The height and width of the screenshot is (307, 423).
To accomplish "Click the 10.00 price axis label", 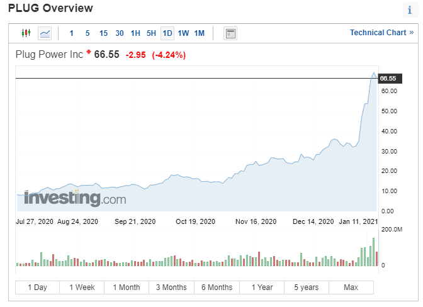I will pyautogui.click(x=389, y=191).
